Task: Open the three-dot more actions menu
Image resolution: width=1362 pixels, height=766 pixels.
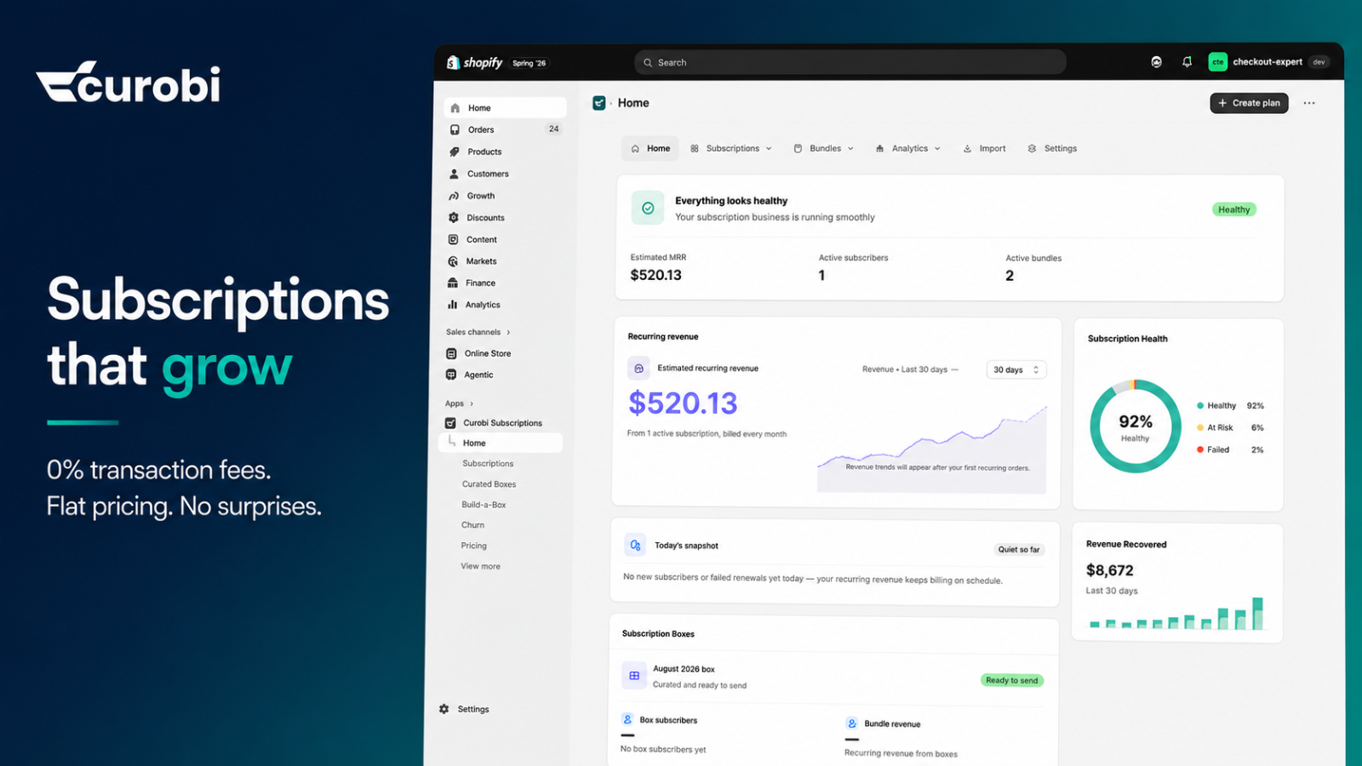Action: click(x=1309, y=103)
